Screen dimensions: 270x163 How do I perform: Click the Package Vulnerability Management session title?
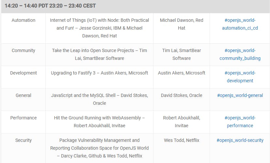pyautogui.click(x=99, y=148)
